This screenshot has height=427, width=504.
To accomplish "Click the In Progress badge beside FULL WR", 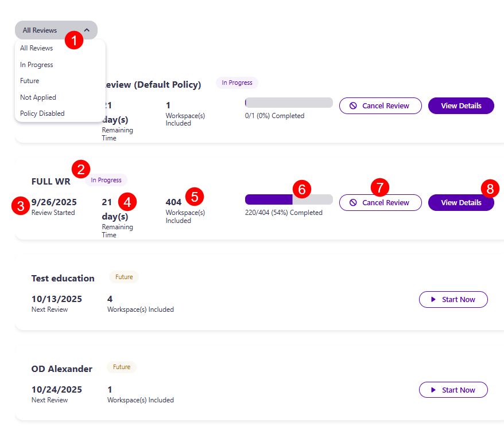I will [x=106, y=180].
